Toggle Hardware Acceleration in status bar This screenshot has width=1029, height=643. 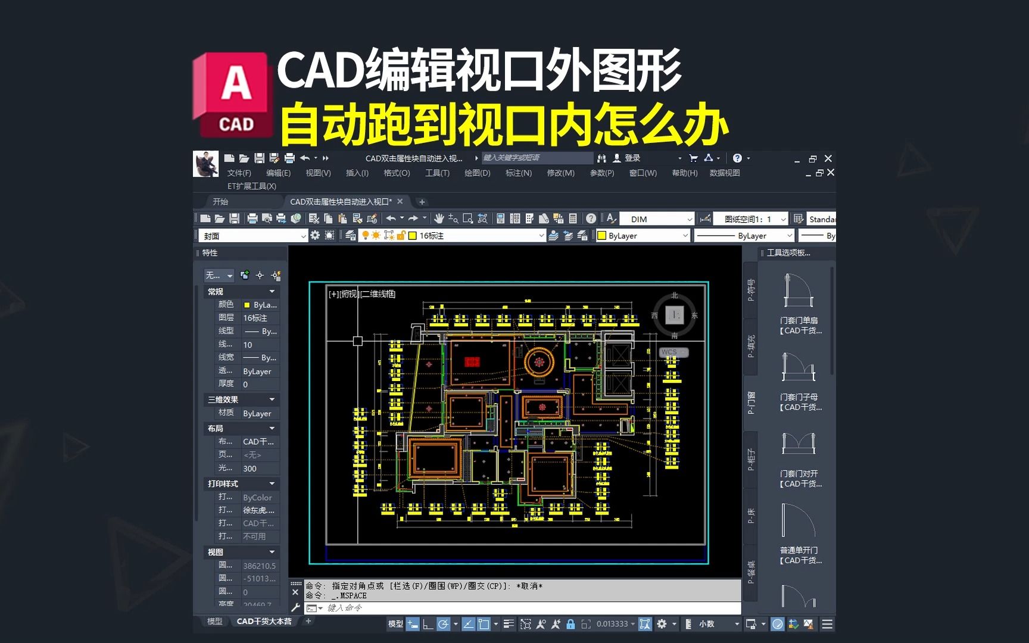point(777,624)
